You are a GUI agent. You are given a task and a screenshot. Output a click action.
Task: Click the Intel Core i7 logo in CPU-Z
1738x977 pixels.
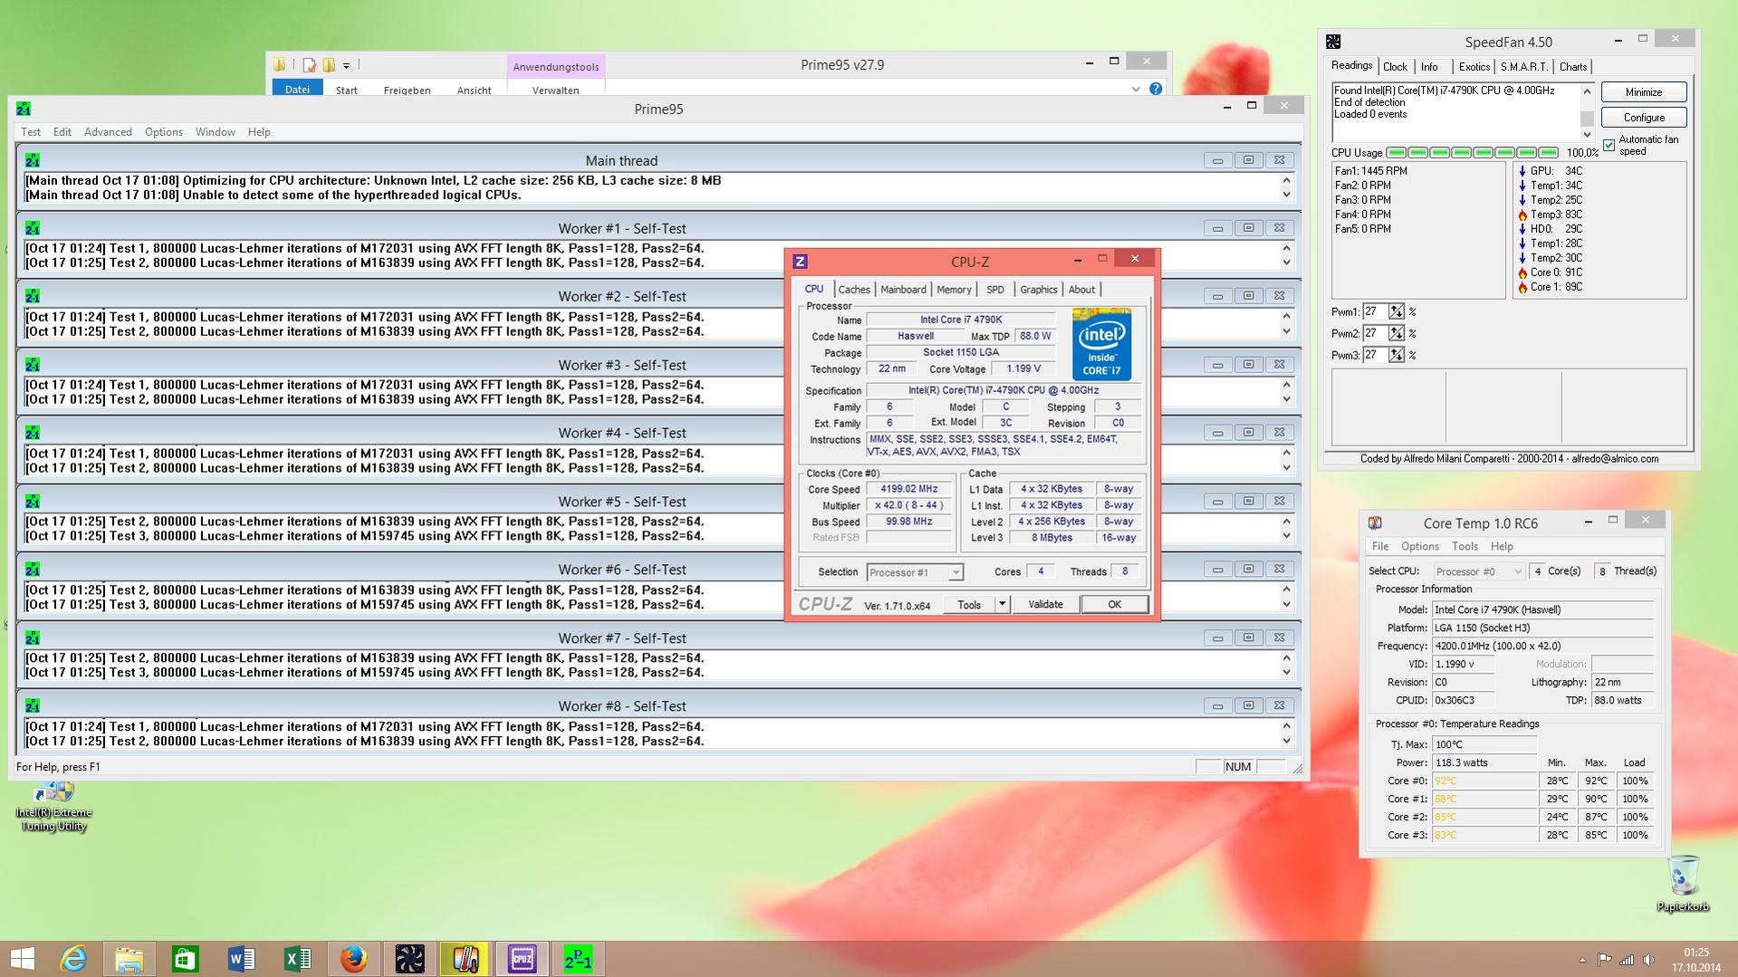(x=1101, y=344)
